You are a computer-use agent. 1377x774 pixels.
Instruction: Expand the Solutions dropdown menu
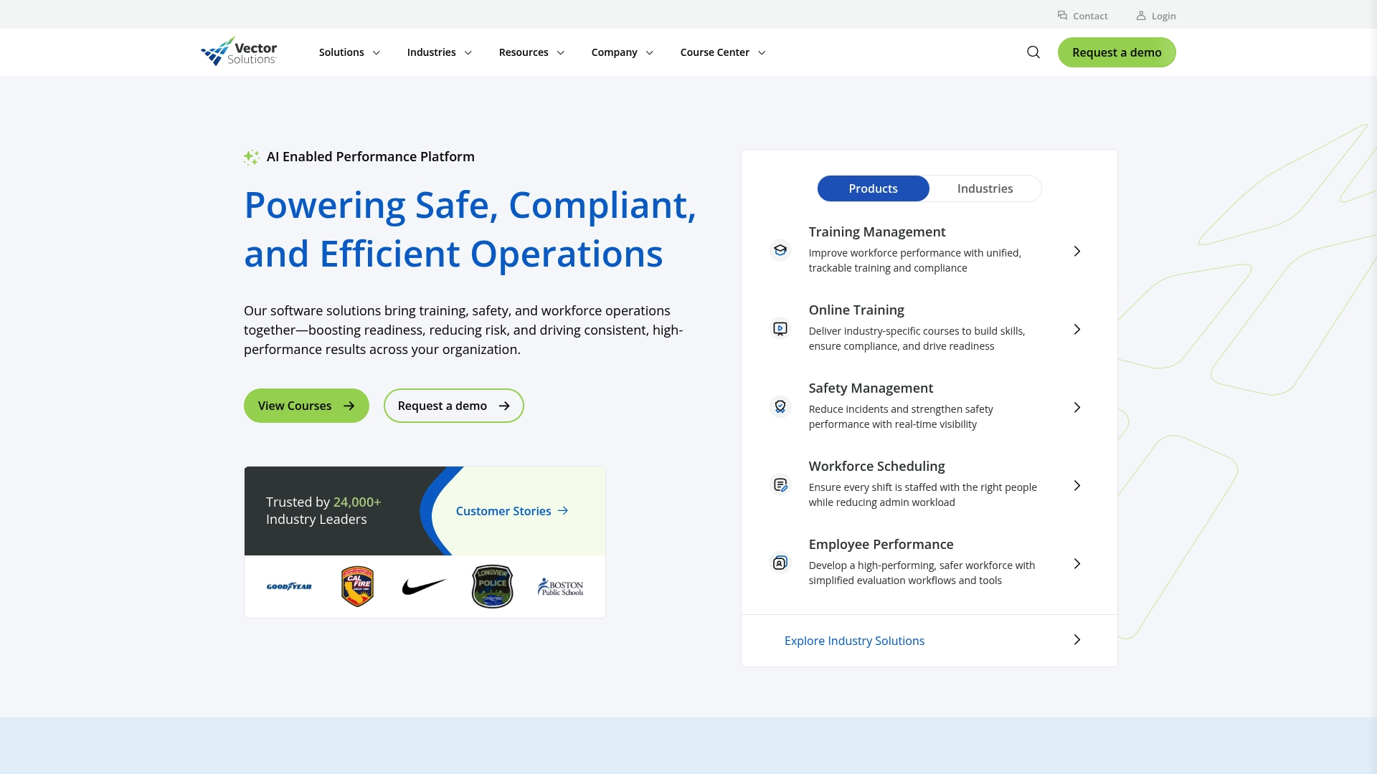(349, 52)
